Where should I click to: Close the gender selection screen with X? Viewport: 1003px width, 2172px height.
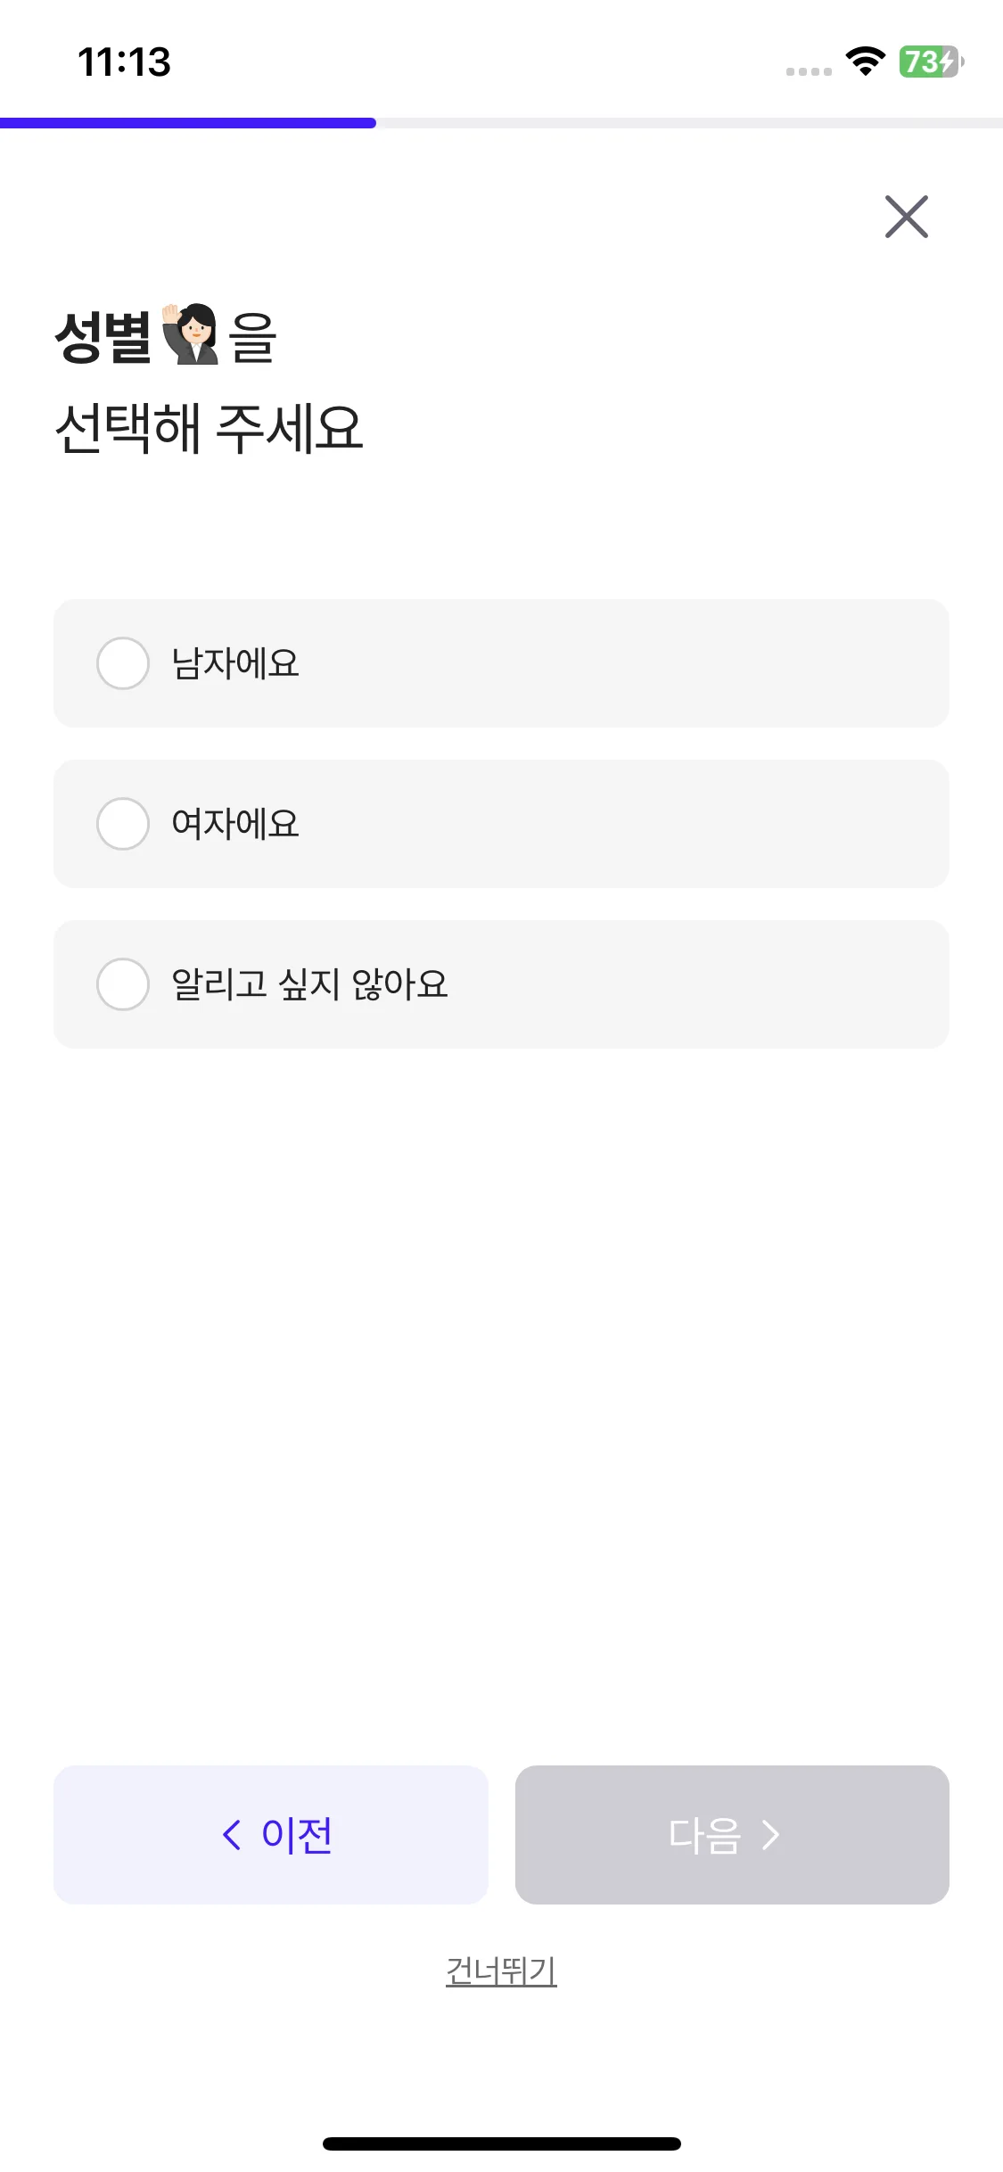pyautogui.click(x=906, y=217)
